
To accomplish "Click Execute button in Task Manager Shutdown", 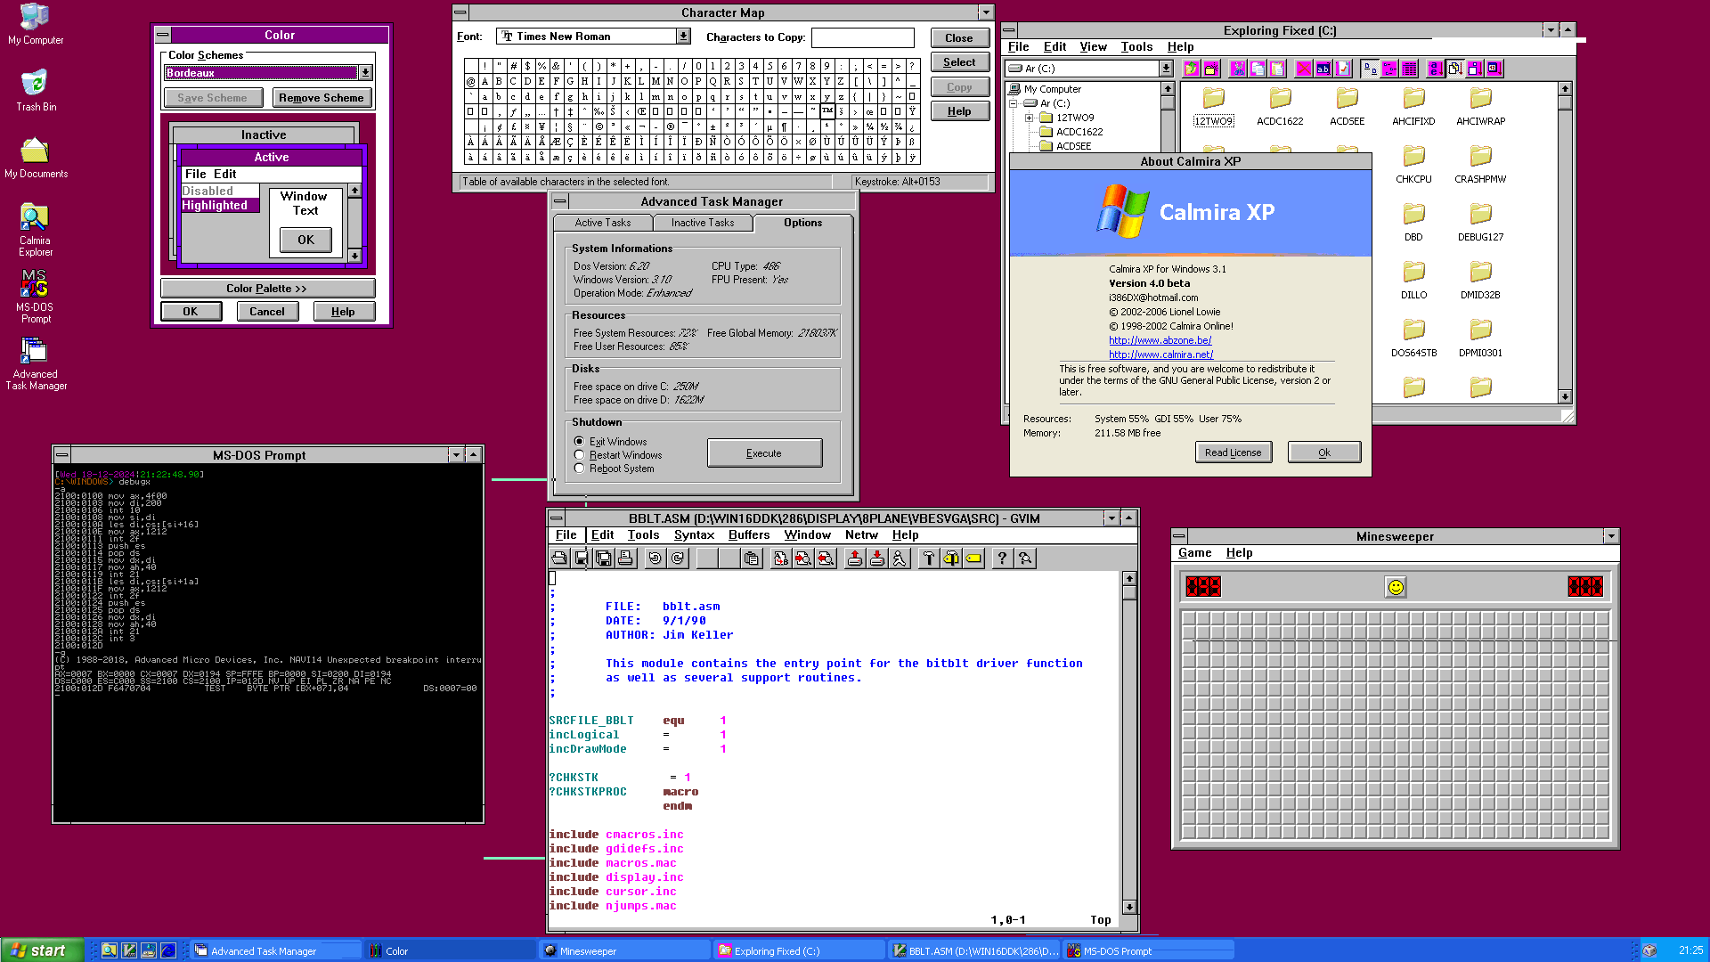I will (762, 453).
